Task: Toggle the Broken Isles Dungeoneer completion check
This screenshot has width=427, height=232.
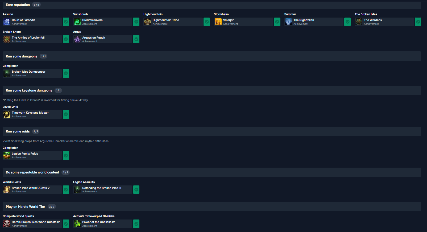Action: point(66,73)
